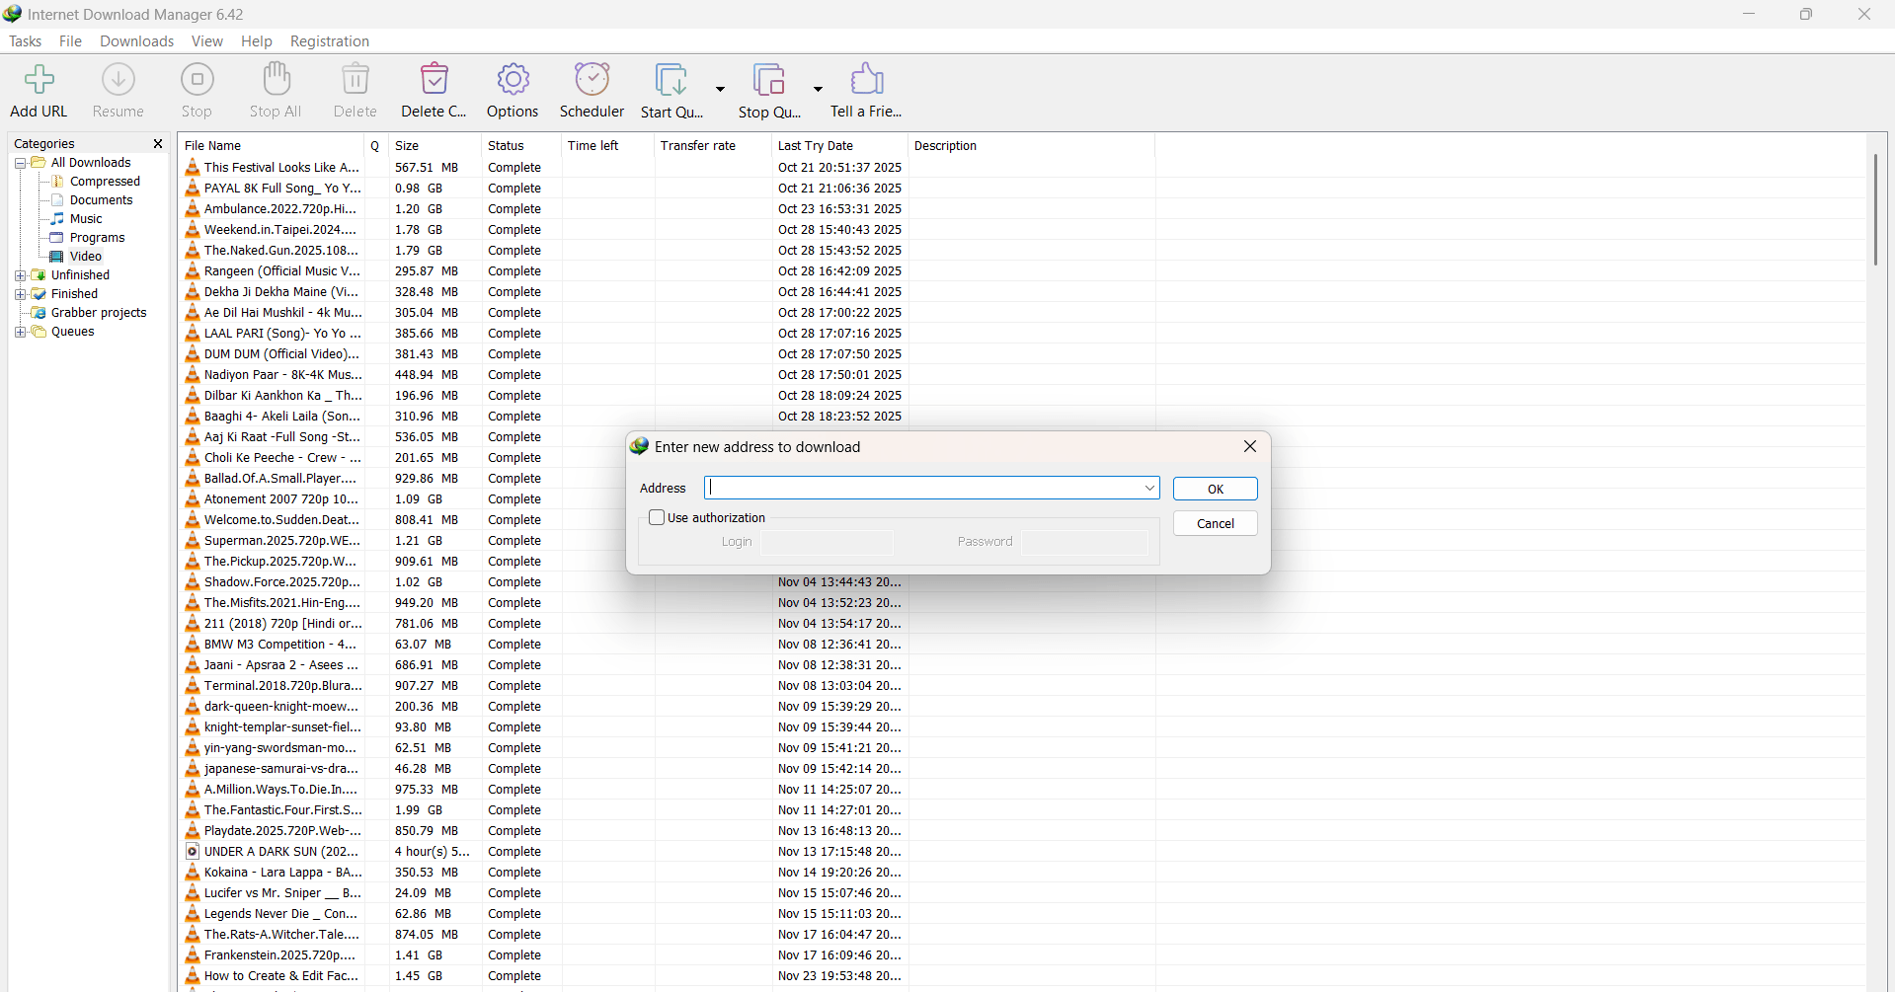
Task: Expand the Finished tree node
Action: click(20, 294)
